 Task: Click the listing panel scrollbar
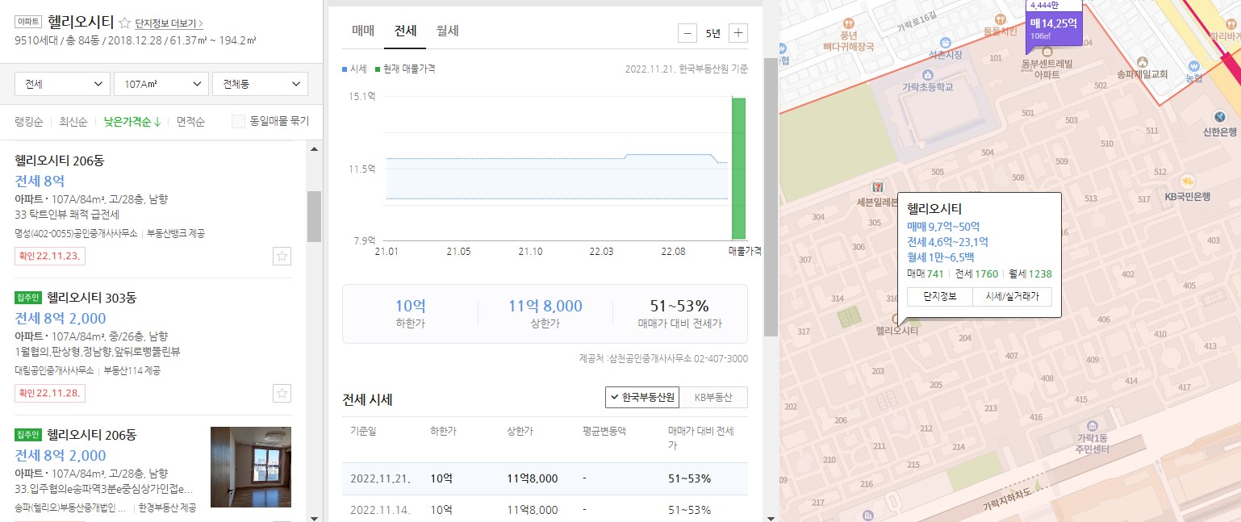pos(314,216)
